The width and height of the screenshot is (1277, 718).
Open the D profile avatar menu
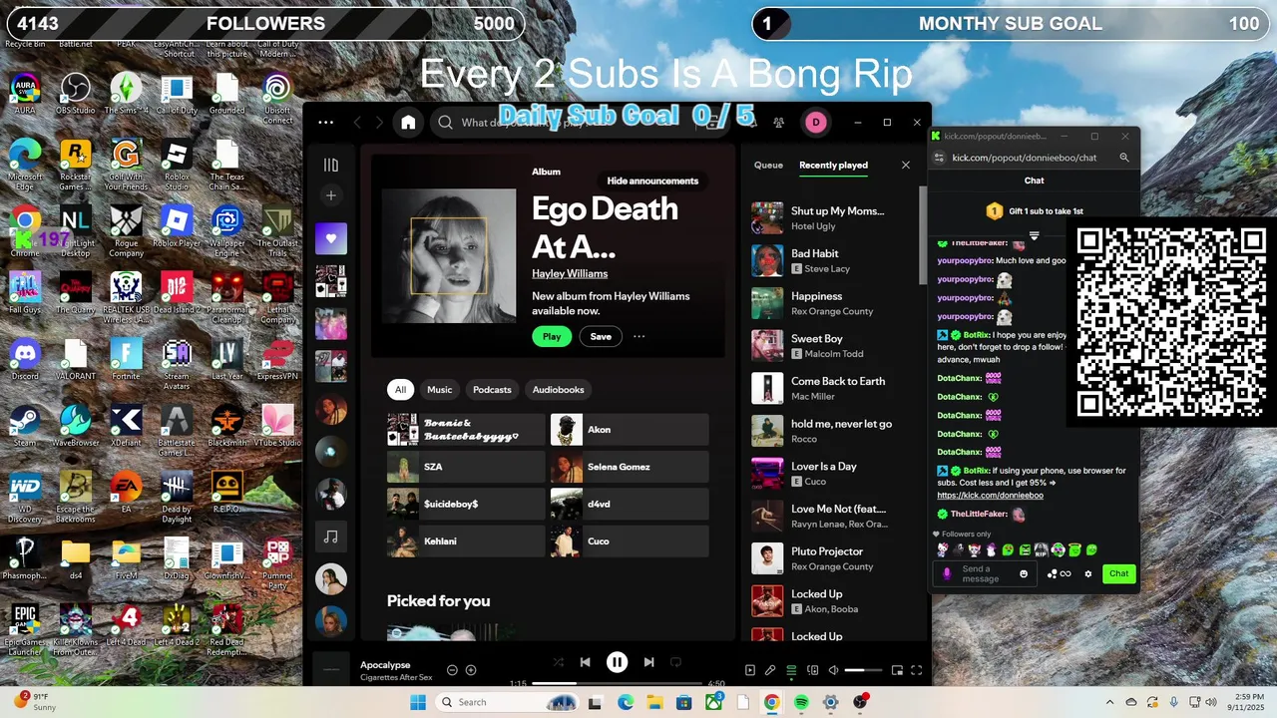816,123
